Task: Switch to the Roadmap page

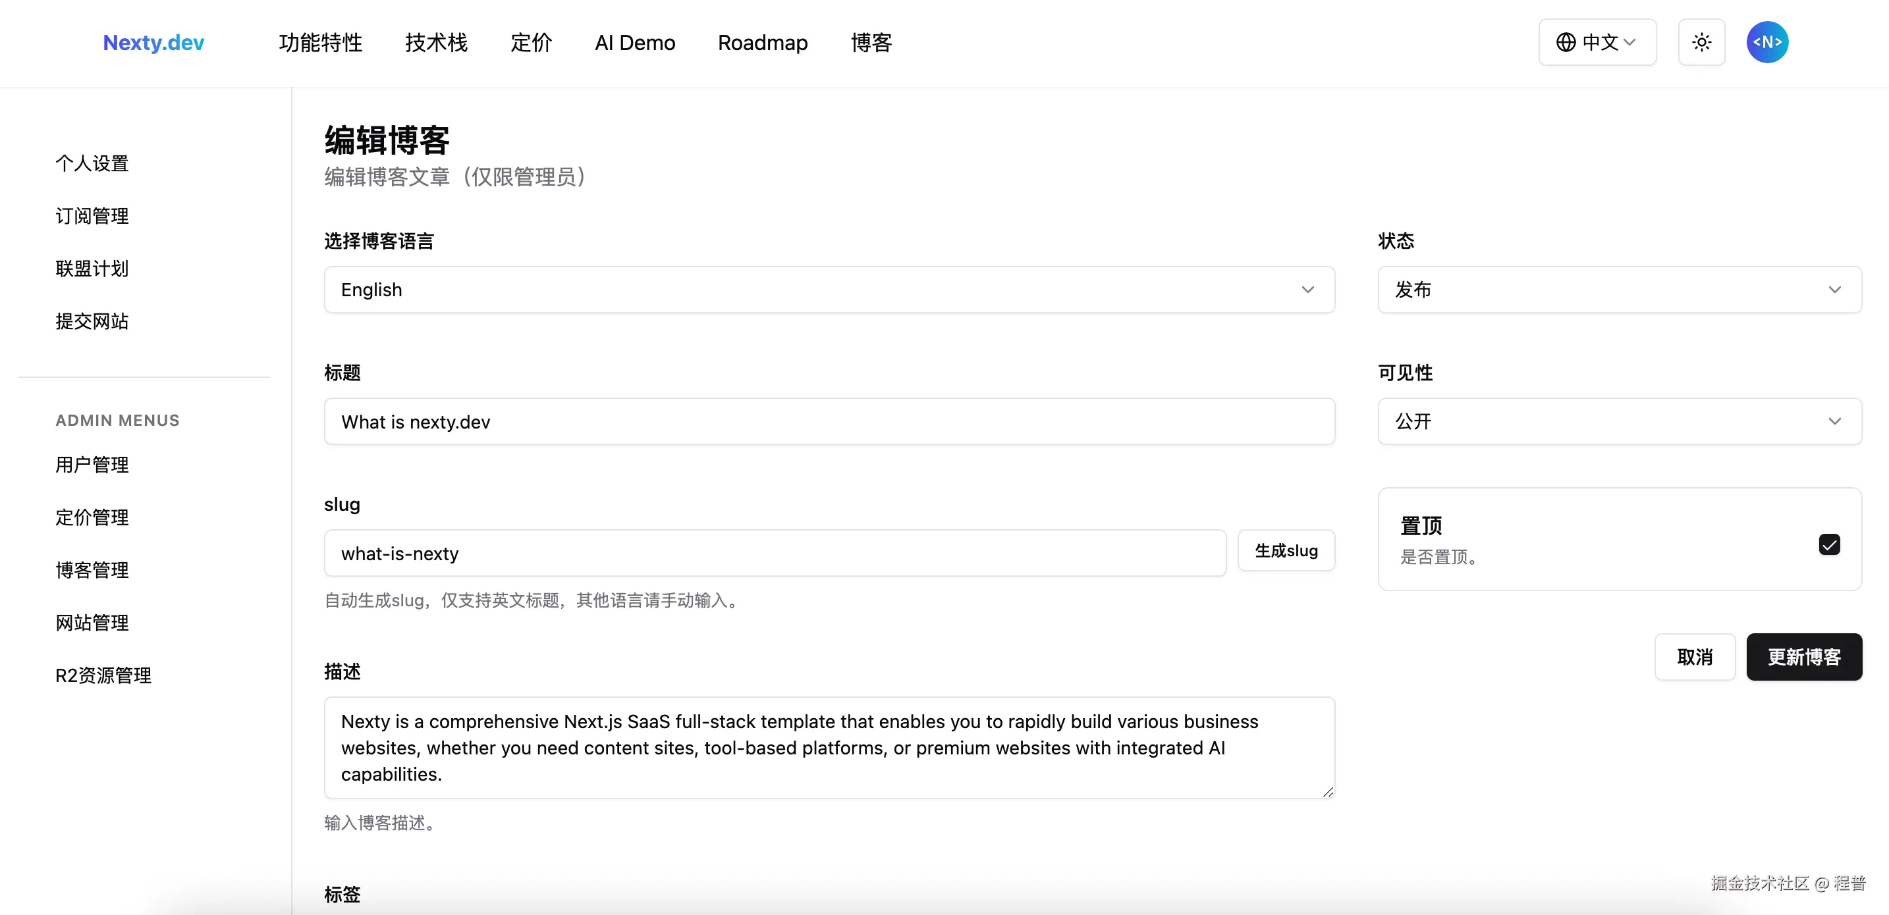Action: (x=763, y=43)
